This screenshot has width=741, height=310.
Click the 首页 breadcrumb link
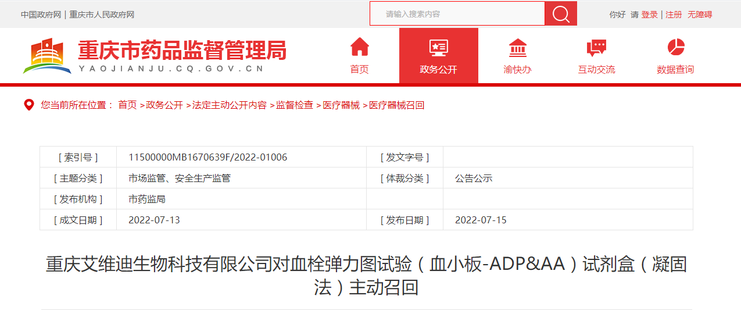(127, 105)
